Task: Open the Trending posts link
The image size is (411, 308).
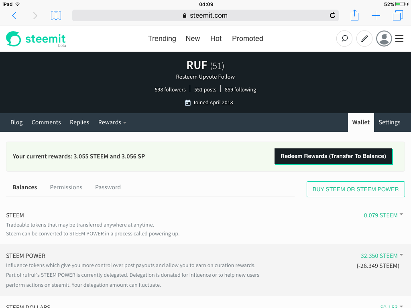Action: 162,38
